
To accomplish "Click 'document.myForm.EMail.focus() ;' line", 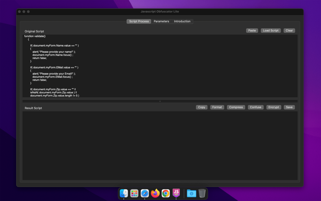I will pyautogui.click(x=52, y=77).
